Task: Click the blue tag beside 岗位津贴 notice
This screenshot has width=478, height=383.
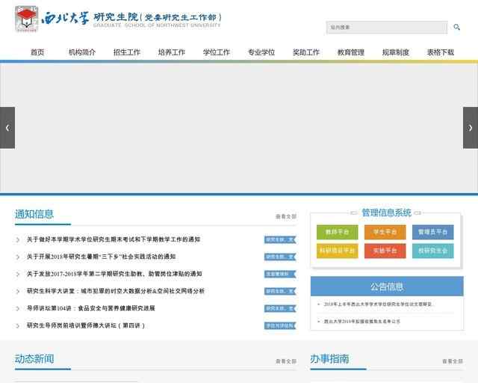Action: click(280, 275)
